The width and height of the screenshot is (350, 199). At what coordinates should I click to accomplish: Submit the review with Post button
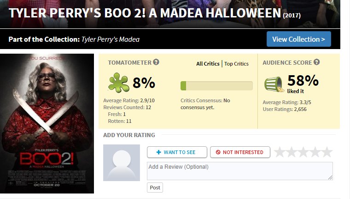tap(155, 188)
